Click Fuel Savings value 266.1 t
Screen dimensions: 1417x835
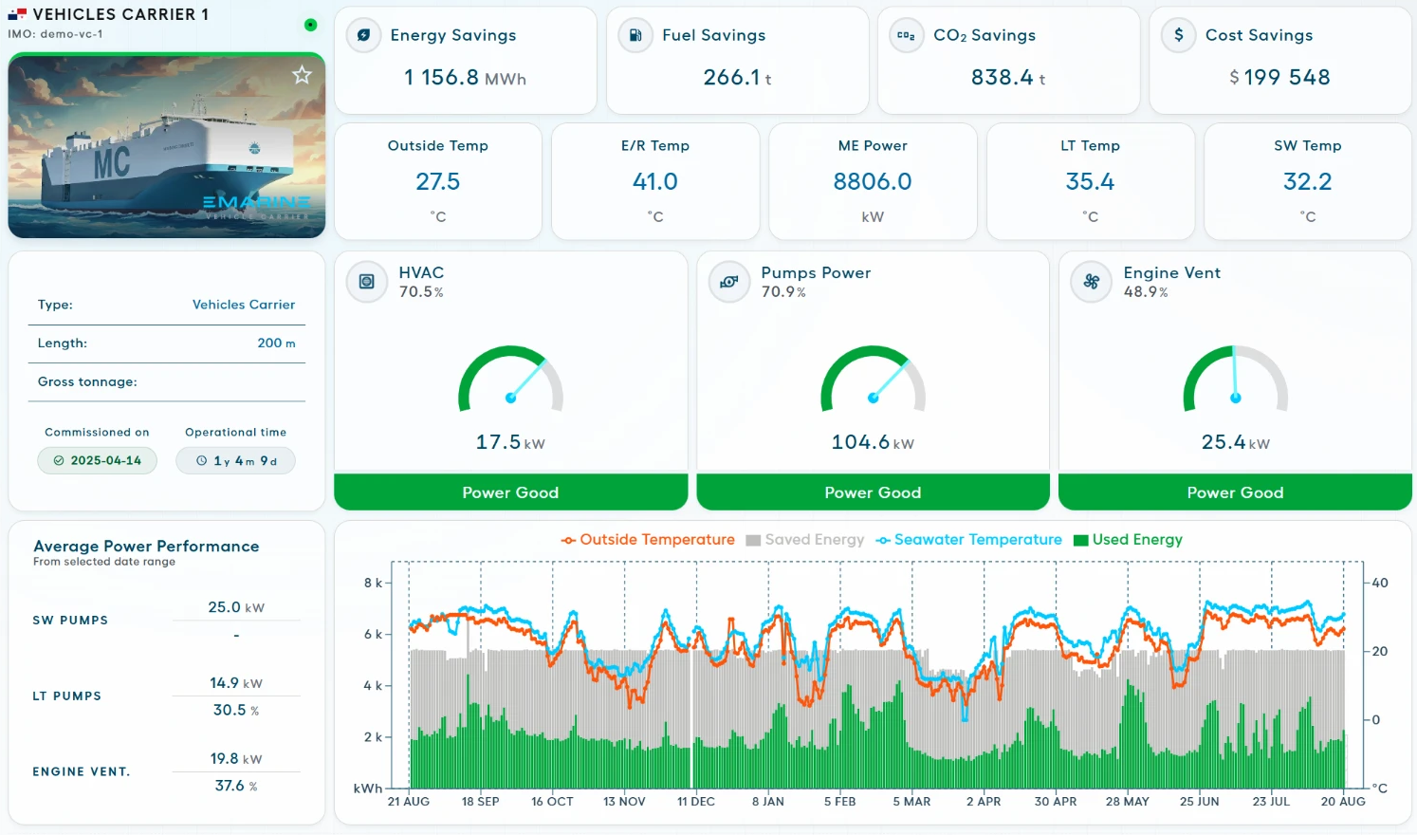pyautogui.click(x=737, y=78)
